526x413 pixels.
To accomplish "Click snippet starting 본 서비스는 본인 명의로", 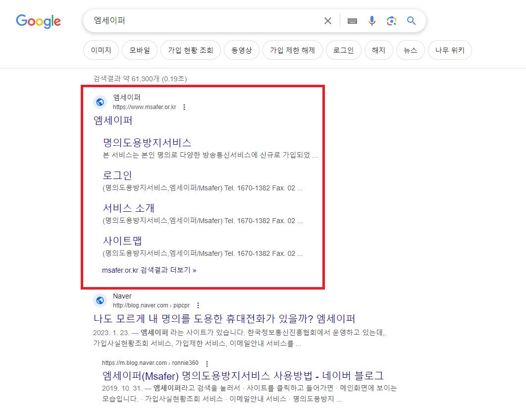I will pos(210,155).
